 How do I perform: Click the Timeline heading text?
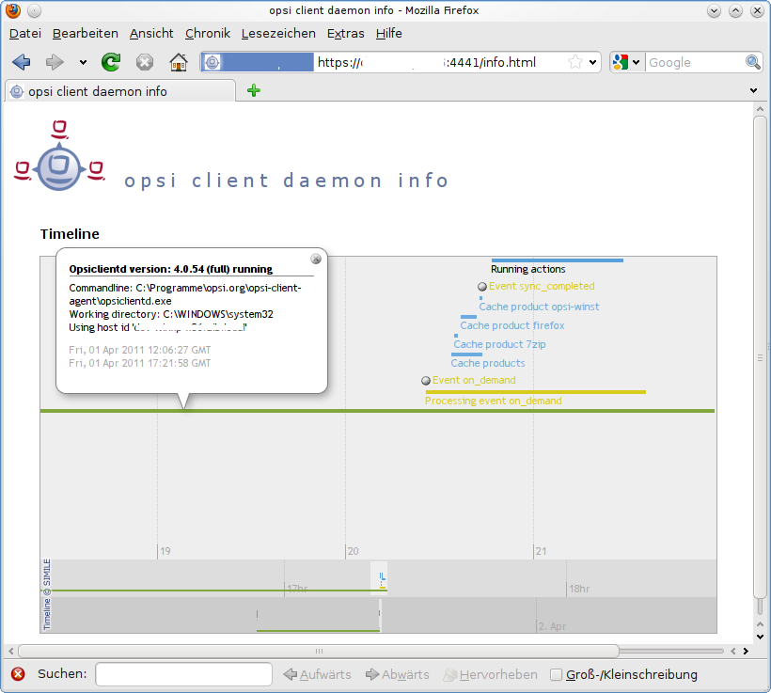[70, 233]
